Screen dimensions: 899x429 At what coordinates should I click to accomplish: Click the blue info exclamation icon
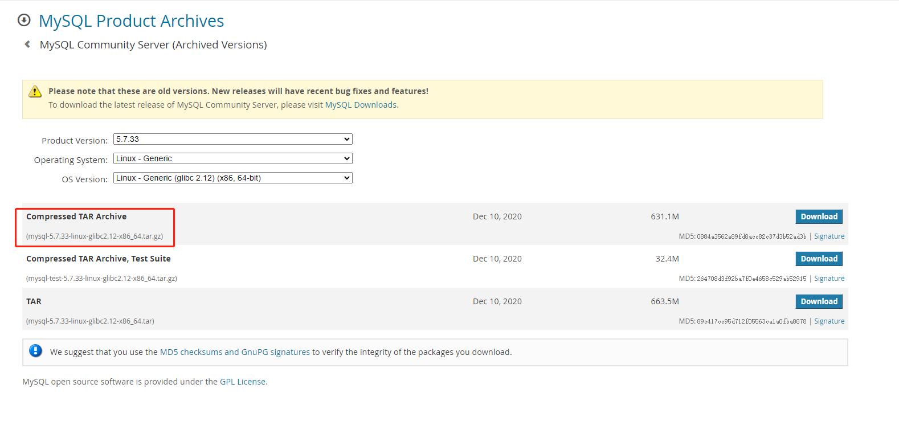(x=35, y=351)
